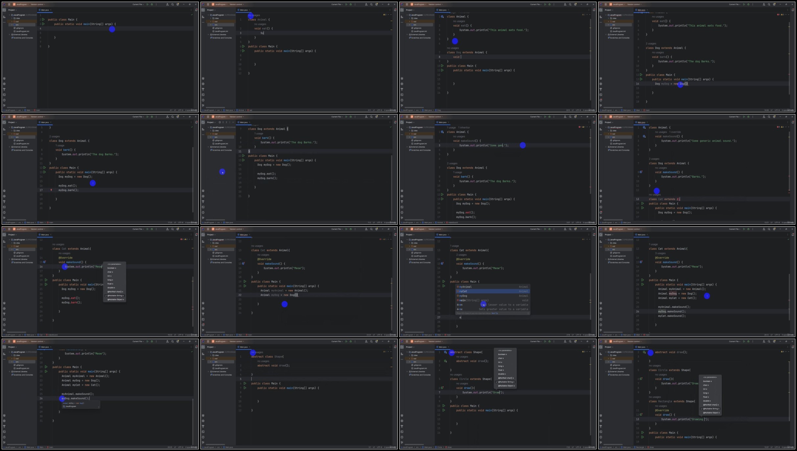Viewport: 797px width, 451px height.
Task: Click Project folder sidebar icon in 'Cat extends A' frame
Action: 601,122
